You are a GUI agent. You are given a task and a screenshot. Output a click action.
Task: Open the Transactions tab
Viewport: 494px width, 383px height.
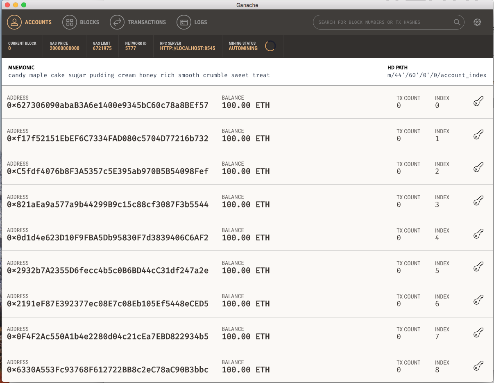point(138,22)
